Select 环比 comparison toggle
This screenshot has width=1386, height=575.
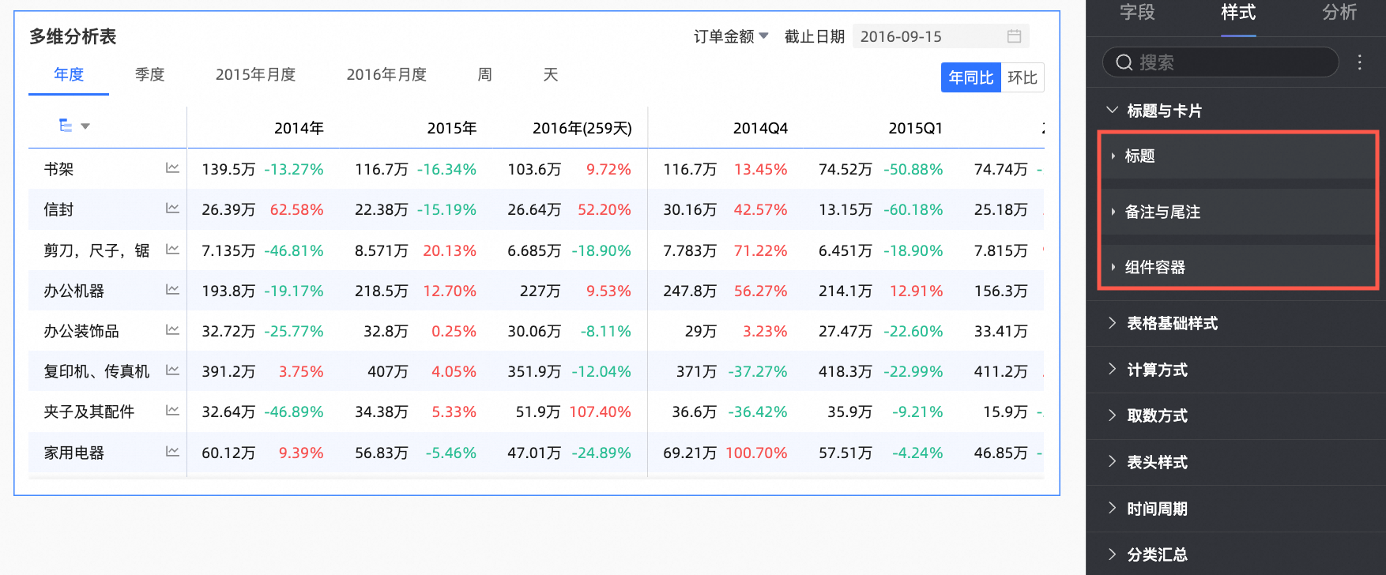tap(1023, 77)
